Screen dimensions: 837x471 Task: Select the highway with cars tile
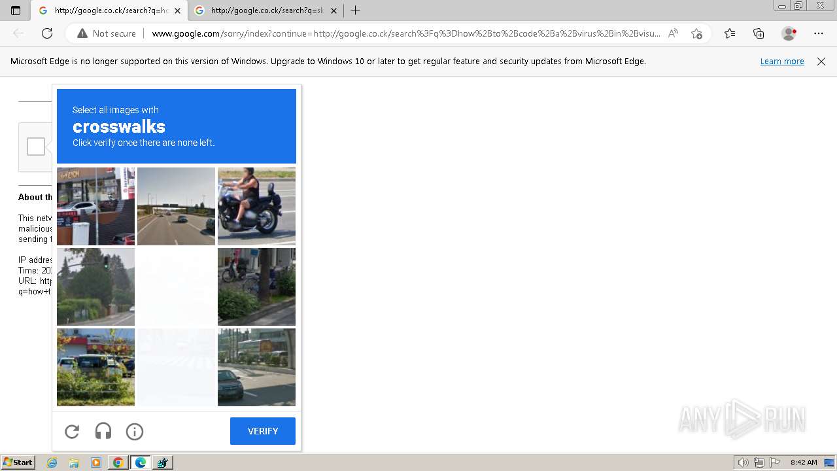click(x=176, y=206)
